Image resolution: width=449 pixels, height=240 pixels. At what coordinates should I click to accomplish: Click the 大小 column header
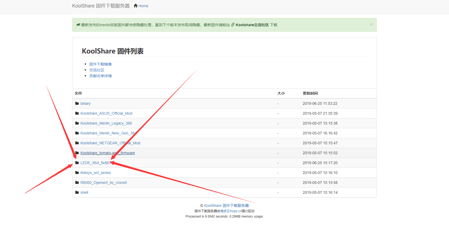(x=281, y=93)
